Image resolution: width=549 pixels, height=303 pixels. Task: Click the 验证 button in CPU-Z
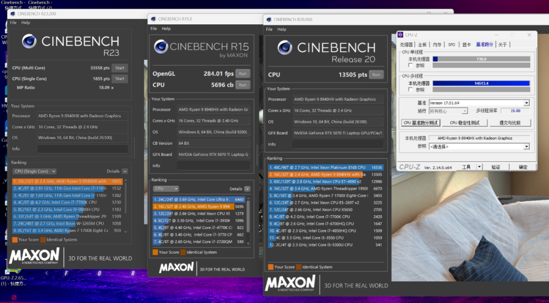coord(496,167)
